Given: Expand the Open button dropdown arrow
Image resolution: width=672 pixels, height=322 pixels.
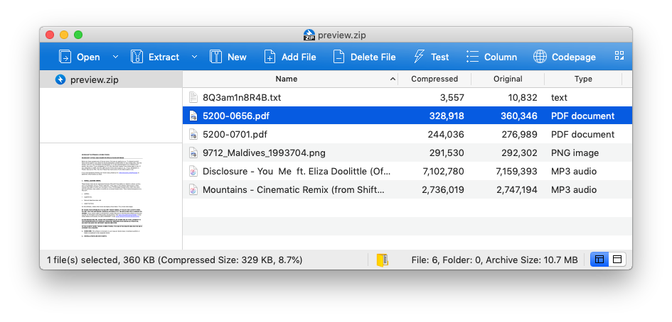Looking at the screenshot, I should point(116,57).
